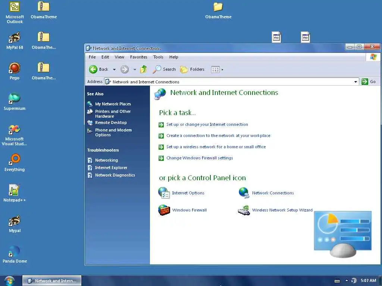The height and width of the screenshot is (286, 382).
Task: Open the Remote Desktop link
Action: click(x=111, y=123)
